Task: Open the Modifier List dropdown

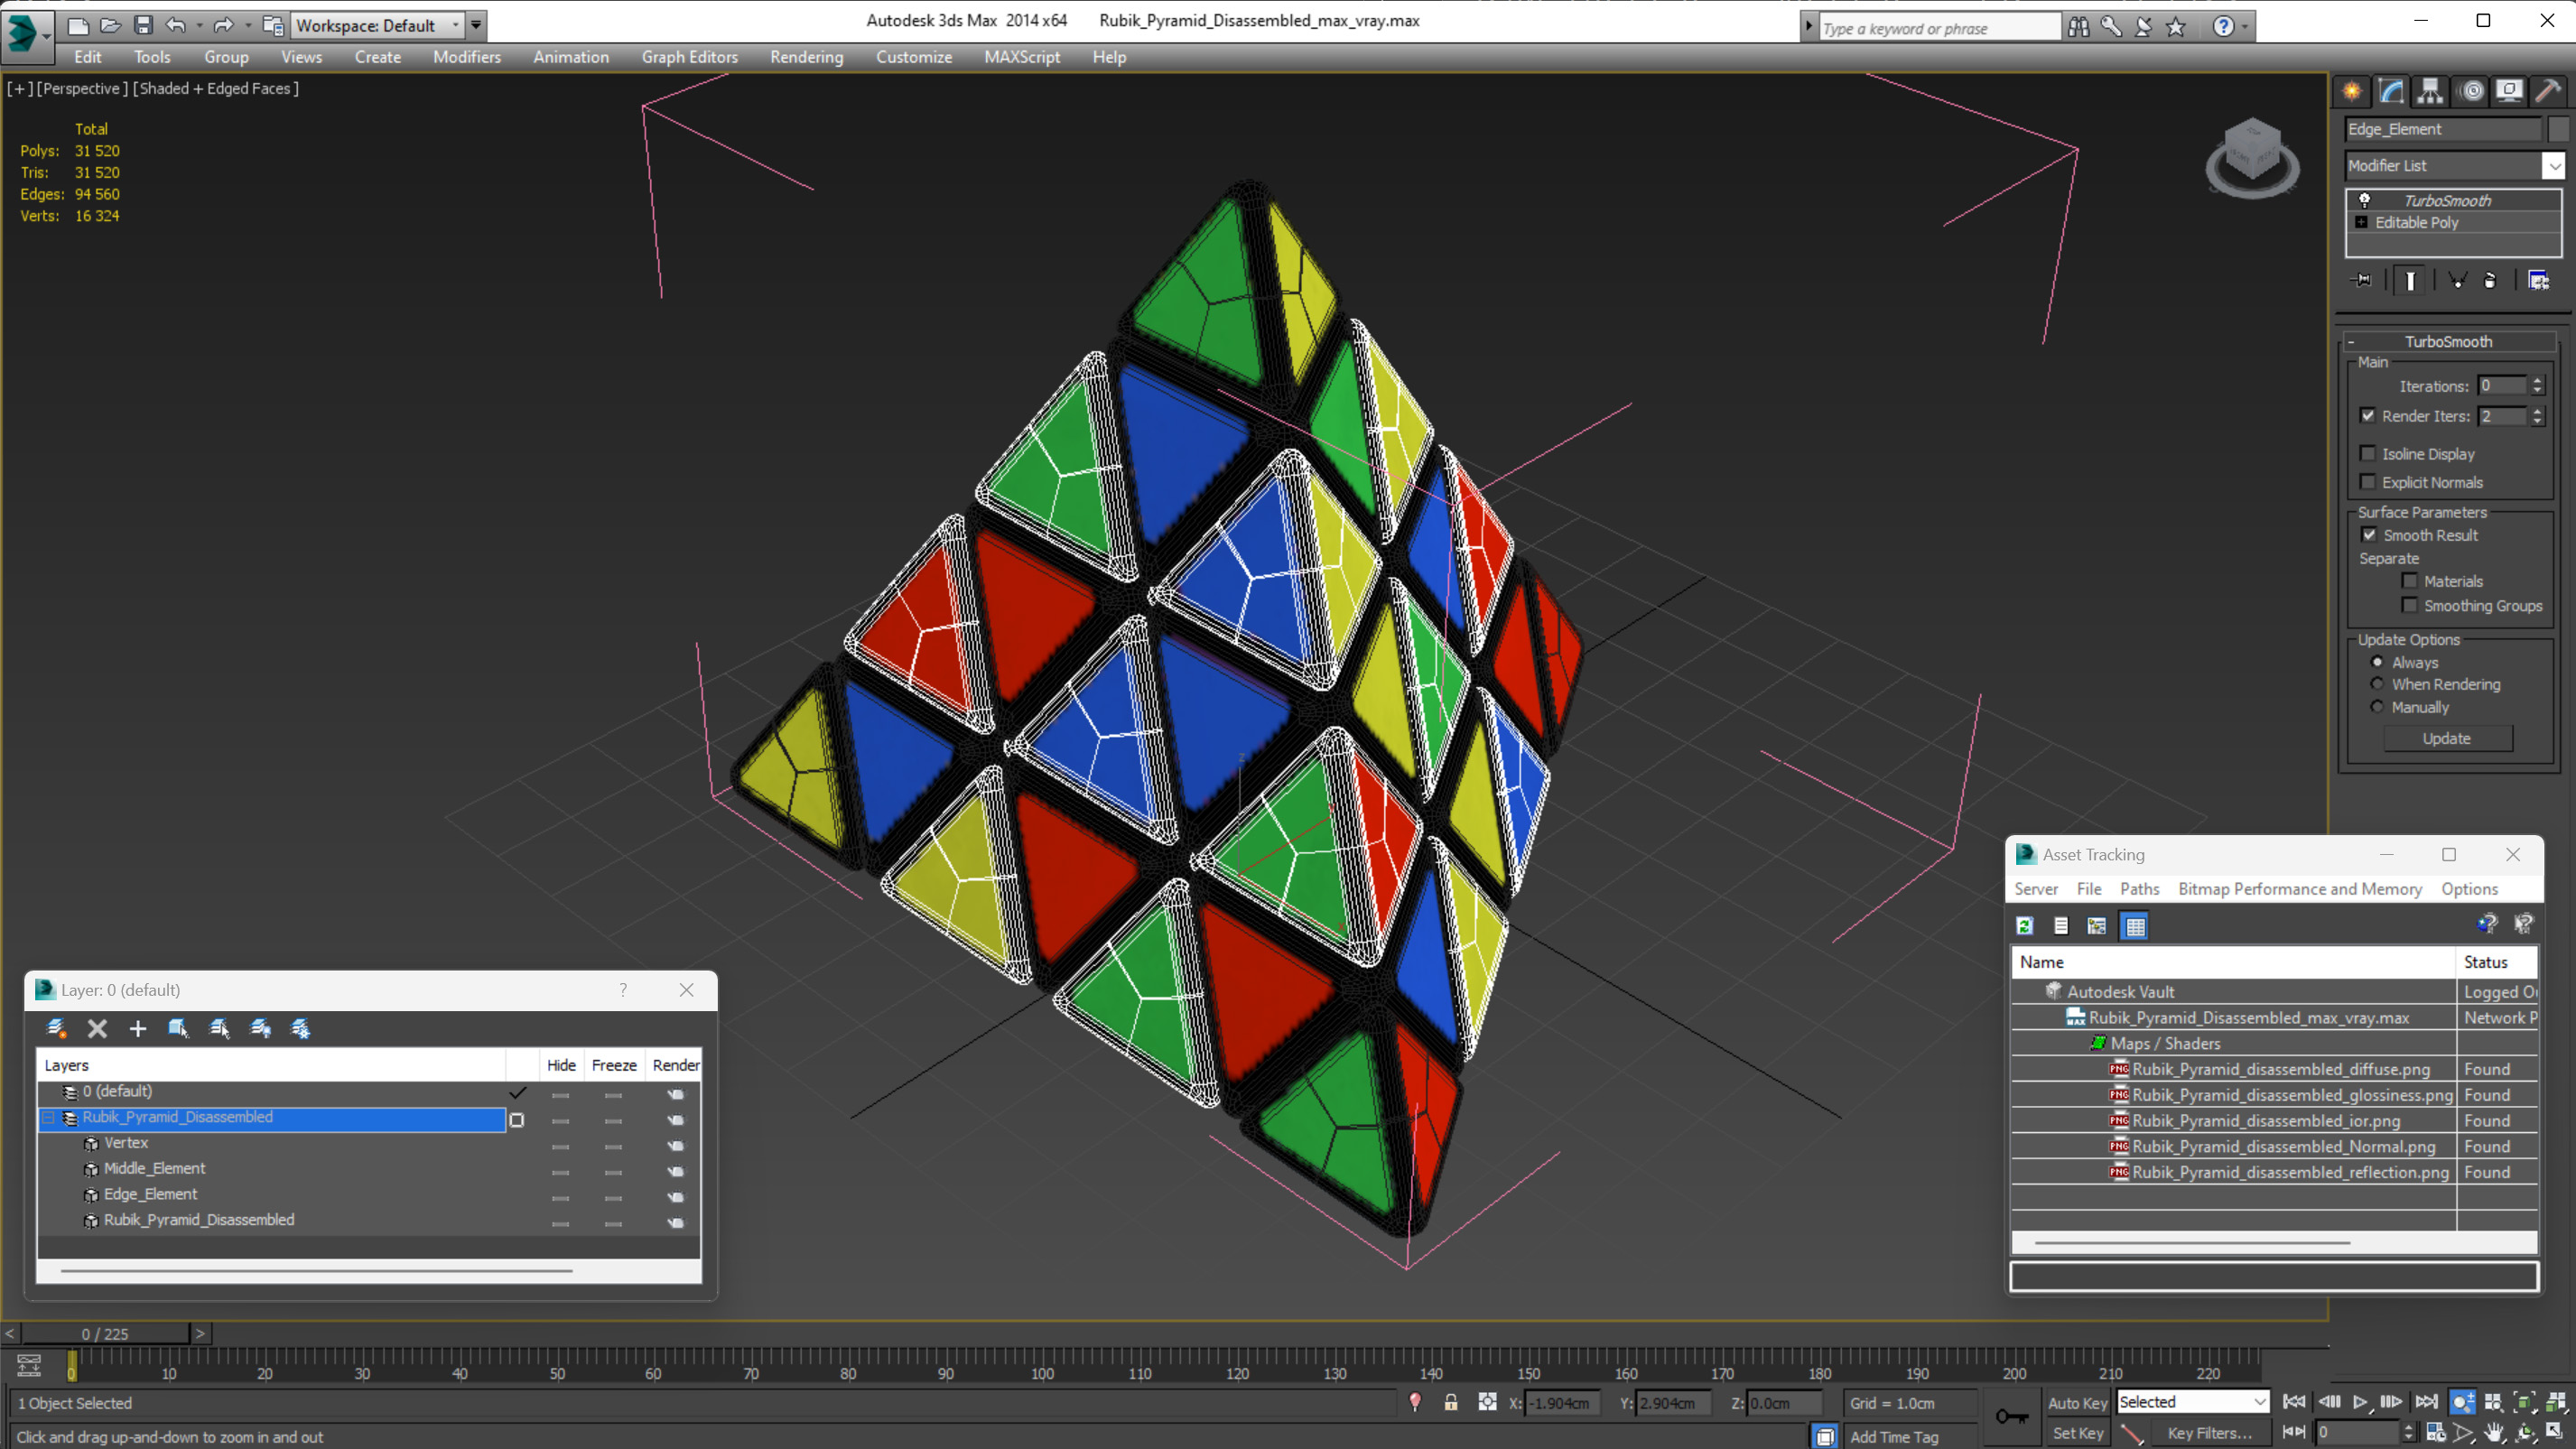Action: pyautogui.click(x=2554, y=166)
